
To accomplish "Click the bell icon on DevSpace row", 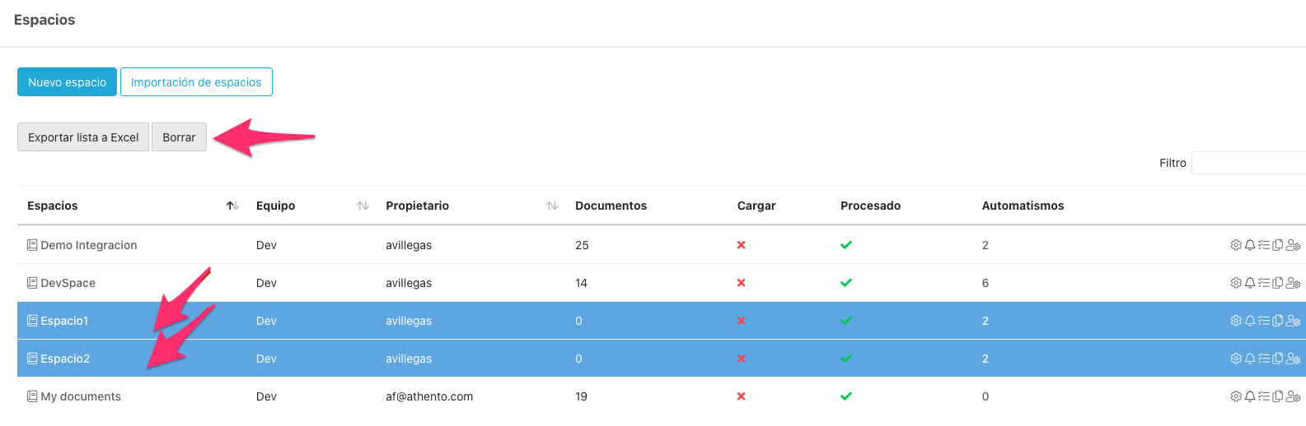I will click(1250, 283).
